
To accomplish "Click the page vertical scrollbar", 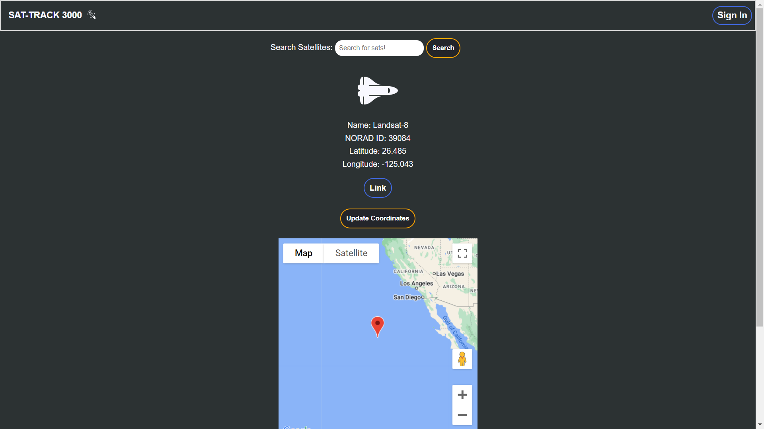I will click(760, 167).
